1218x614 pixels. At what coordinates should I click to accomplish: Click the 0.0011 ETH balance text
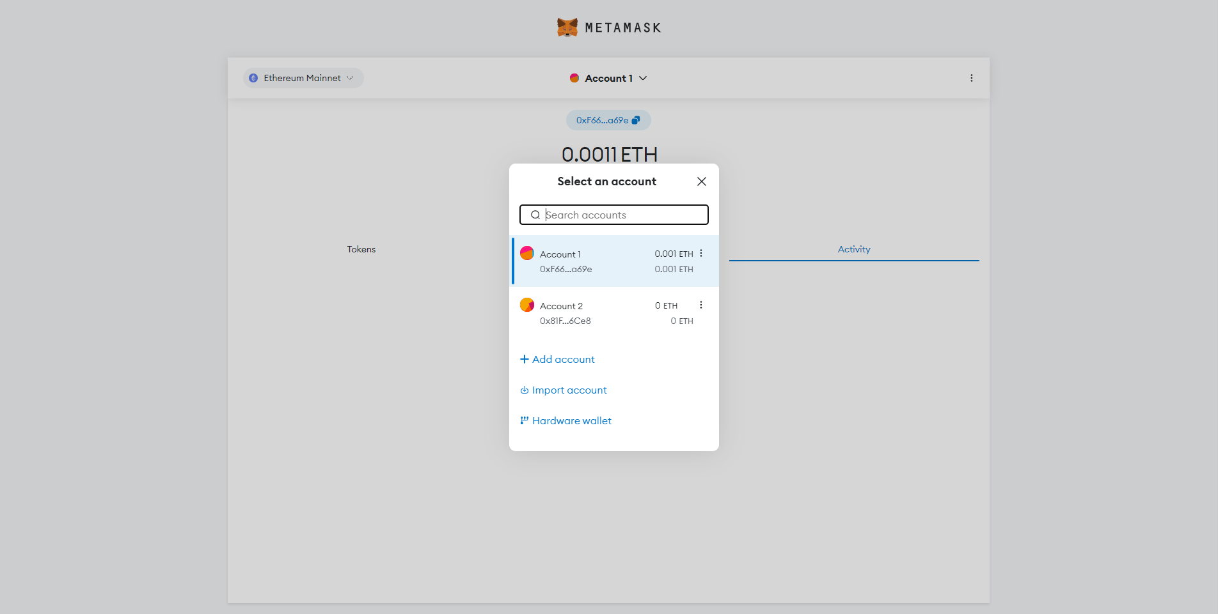(x=610, y=154)
